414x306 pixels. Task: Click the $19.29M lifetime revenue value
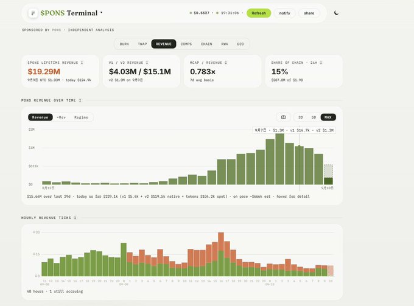pyautogui.click(x=44, y=72)
